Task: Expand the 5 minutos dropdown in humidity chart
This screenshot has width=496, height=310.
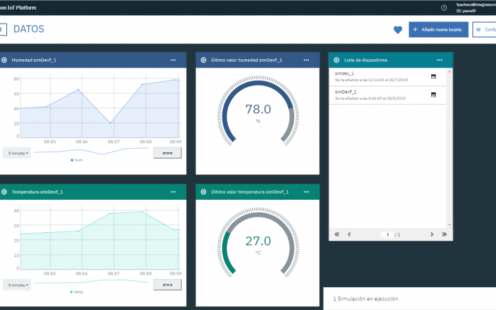Action: coord(17,153)
